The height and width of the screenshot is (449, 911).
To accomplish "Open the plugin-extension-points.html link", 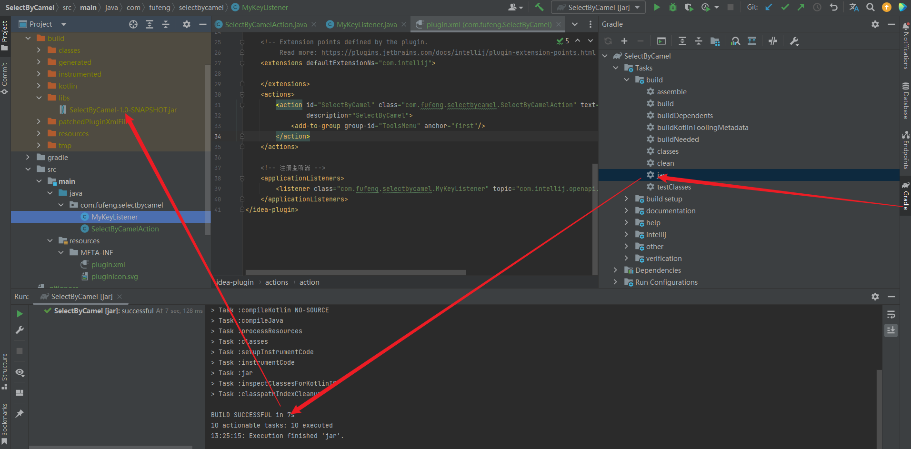I will coord(458,52).
